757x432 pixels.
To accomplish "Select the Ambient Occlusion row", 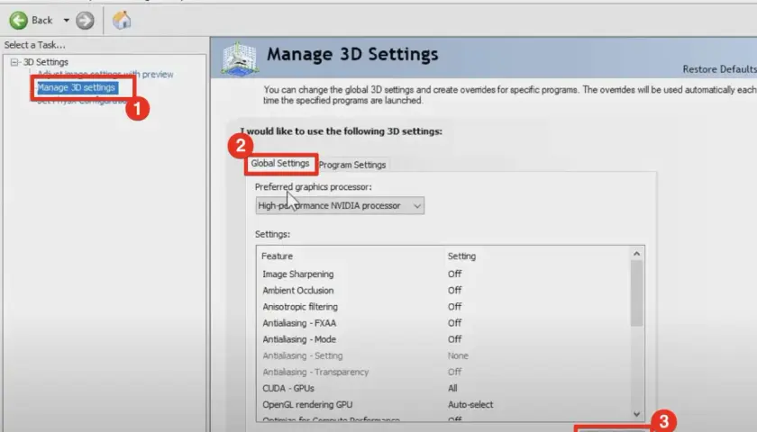I will pos(443,290).
